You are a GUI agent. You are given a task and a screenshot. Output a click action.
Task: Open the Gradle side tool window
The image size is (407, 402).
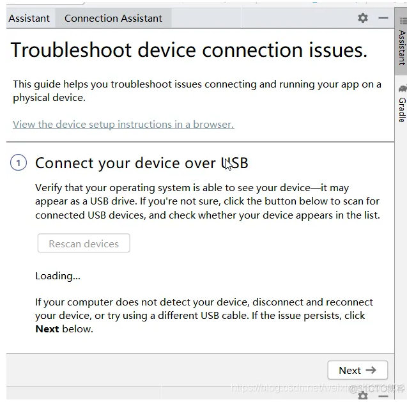click(402, 109)
